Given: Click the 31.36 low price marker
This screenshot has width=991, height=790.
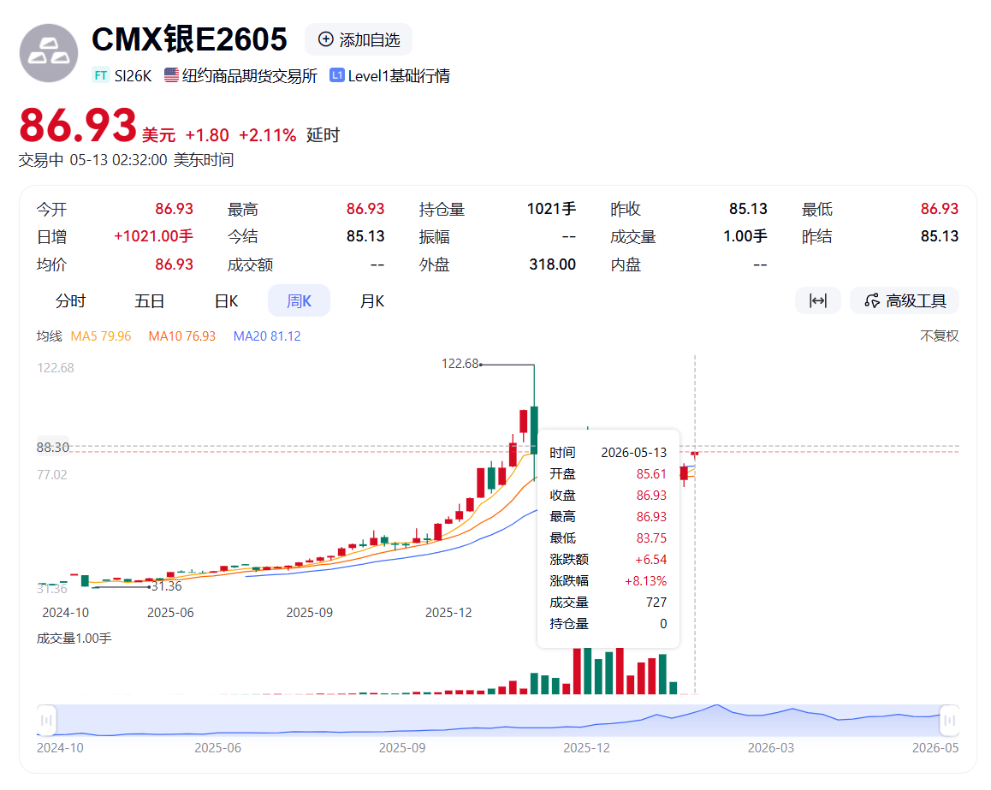Looking at the screenshot, I should click(167, 585).
